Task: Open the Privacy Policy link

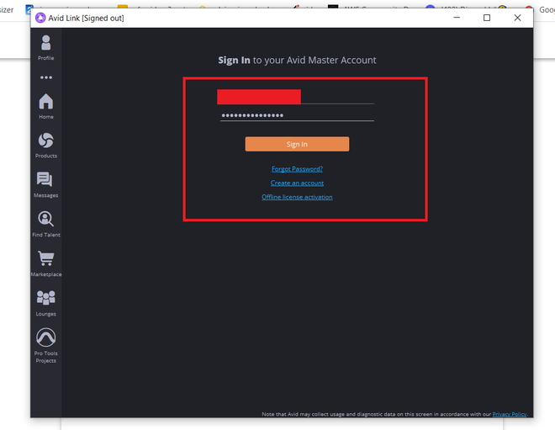Action: (510, 414)
